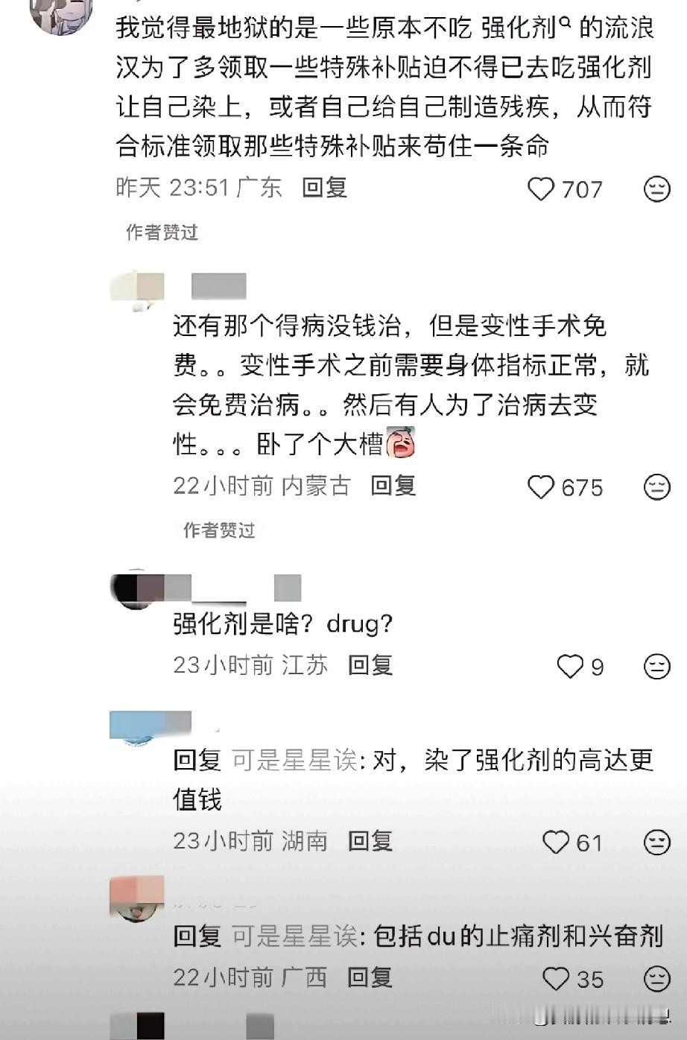The image size is (687, 1040).
Task: Like the Jiangsu comment with 9 likes
Action: pos(571,666)
